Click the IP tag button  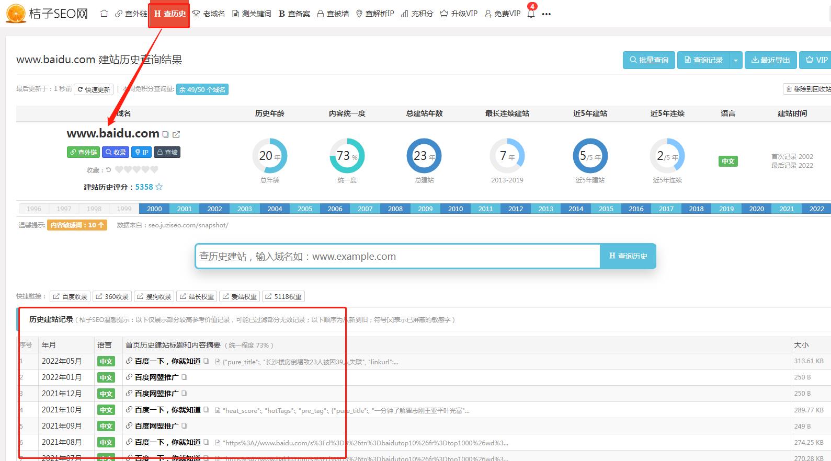click(142, 152)
